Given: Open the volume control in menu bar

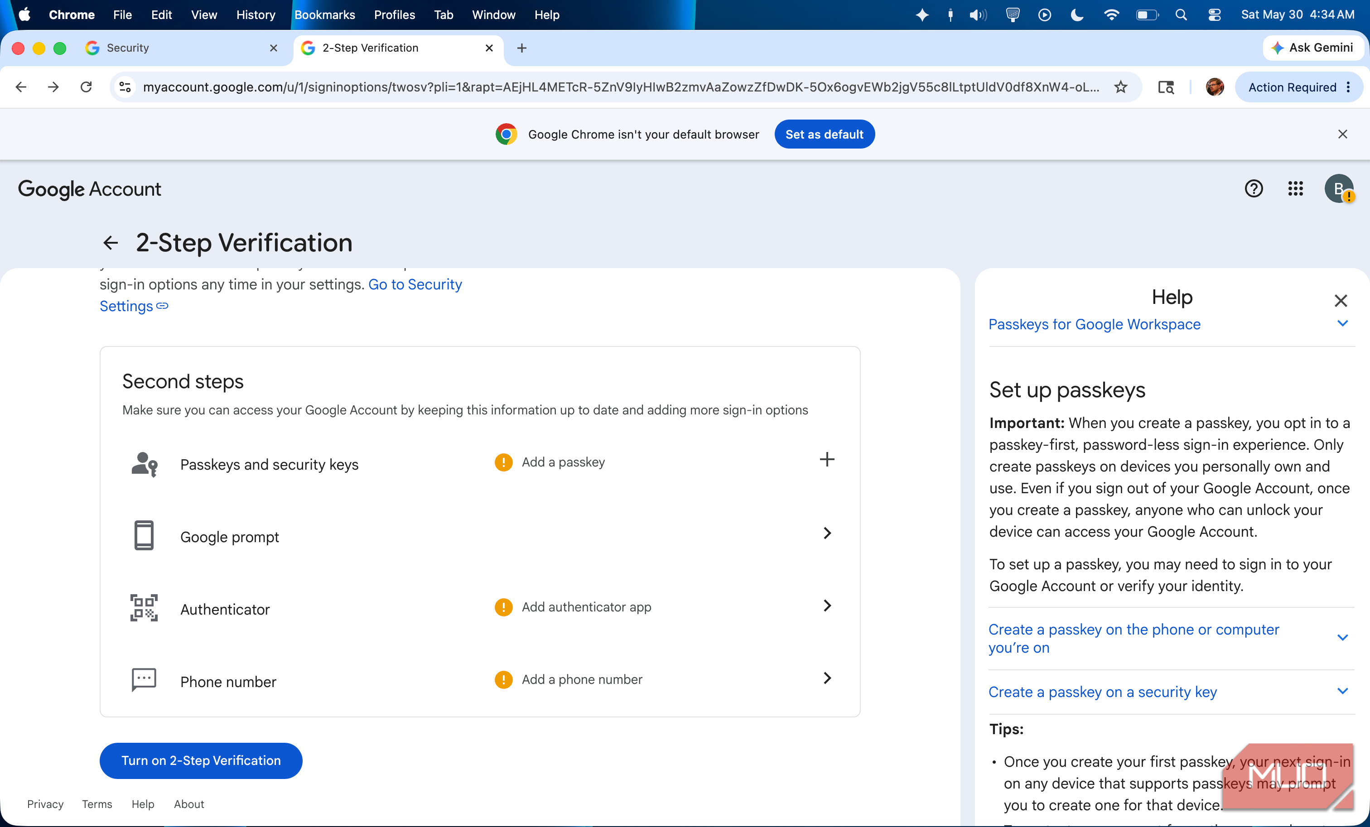Looking at the screenshot, I should (978, 15).
